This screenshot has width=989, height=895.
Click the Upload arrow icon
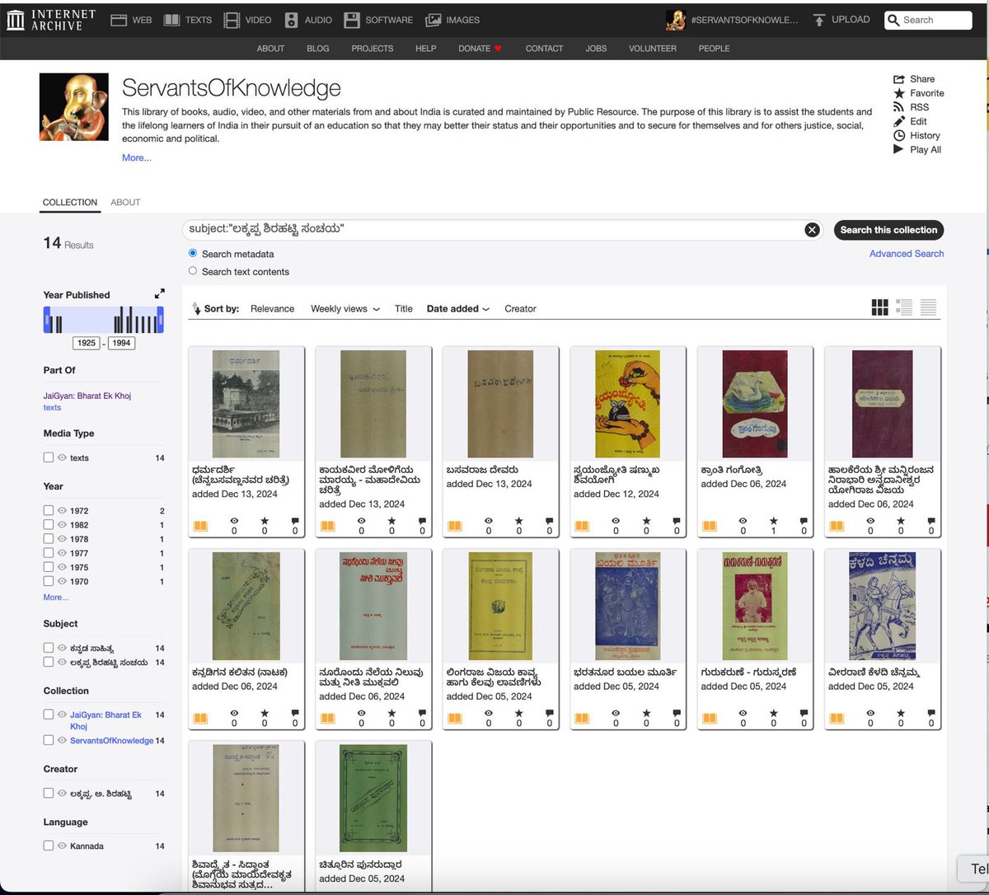(x=818, y=20)
